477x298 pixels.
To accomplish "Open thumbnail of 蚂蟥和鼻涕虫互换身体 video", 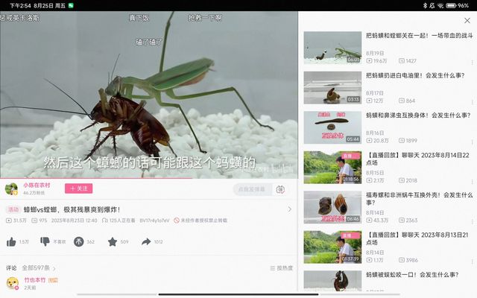I will tap(332, 127).
